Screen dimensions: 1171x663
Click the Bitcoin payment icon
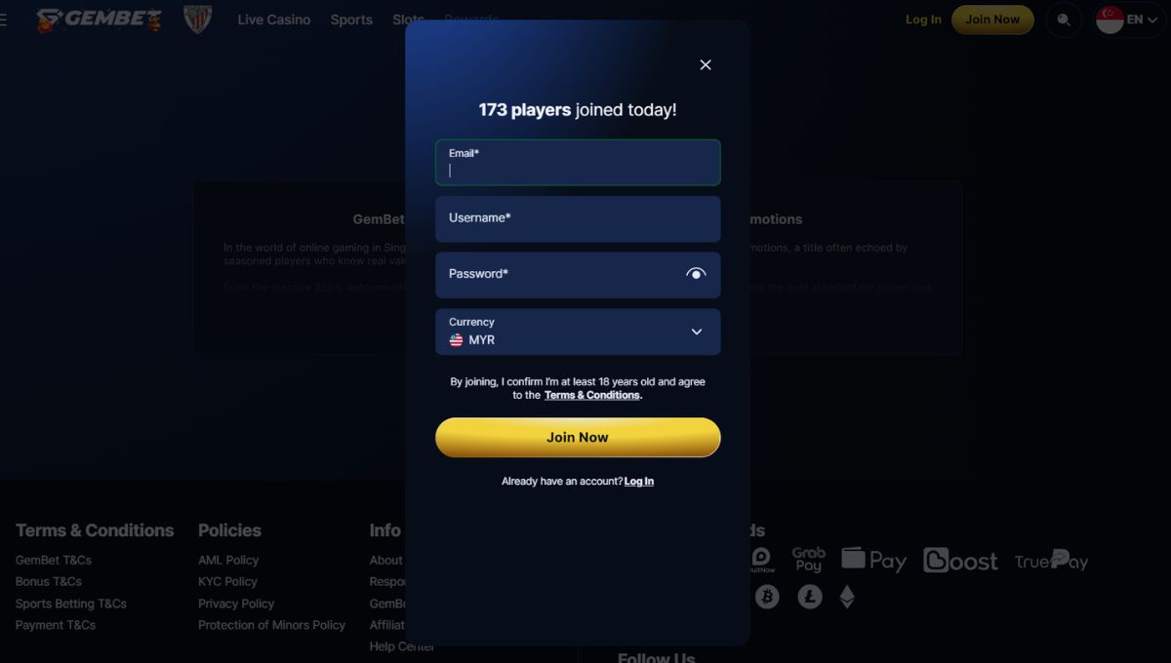coord(767,597)
